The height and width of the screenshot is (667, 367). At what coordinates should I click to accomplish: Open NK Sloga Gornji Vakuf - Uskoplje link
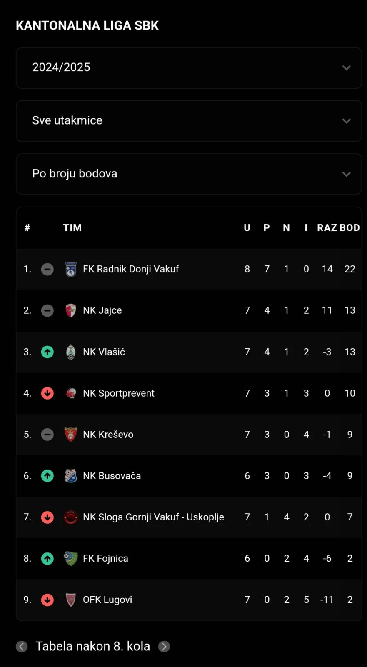153,517
